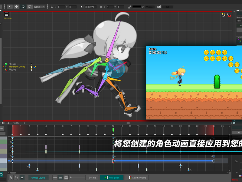The image size is (242, 182).
Task: Toggle the Auto Scroll button
Action: 112,178
